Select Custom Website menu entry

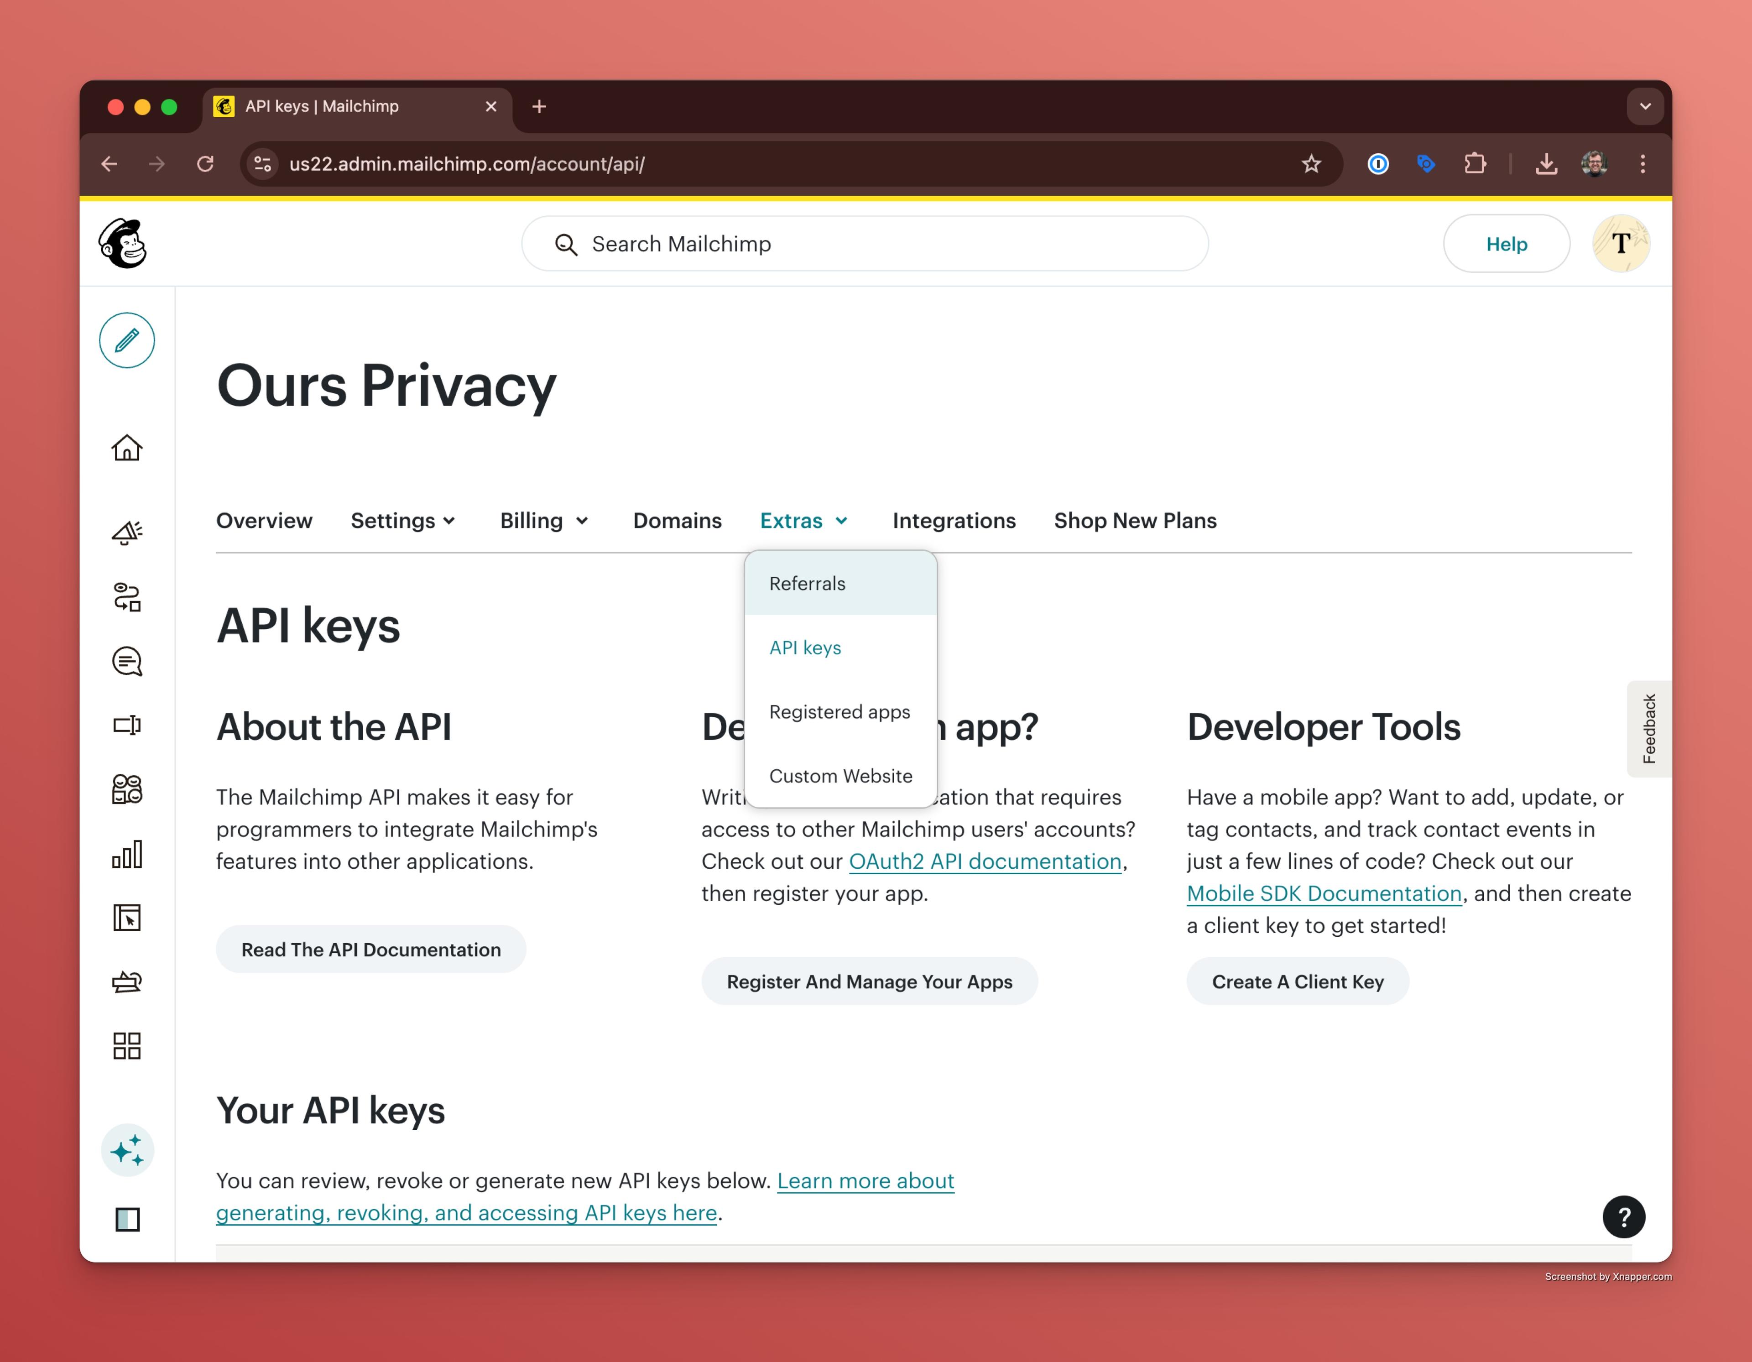[x=840, y=776]
